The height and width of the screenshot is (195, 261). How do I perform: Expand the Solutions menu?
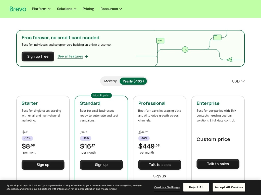[67, 9]
